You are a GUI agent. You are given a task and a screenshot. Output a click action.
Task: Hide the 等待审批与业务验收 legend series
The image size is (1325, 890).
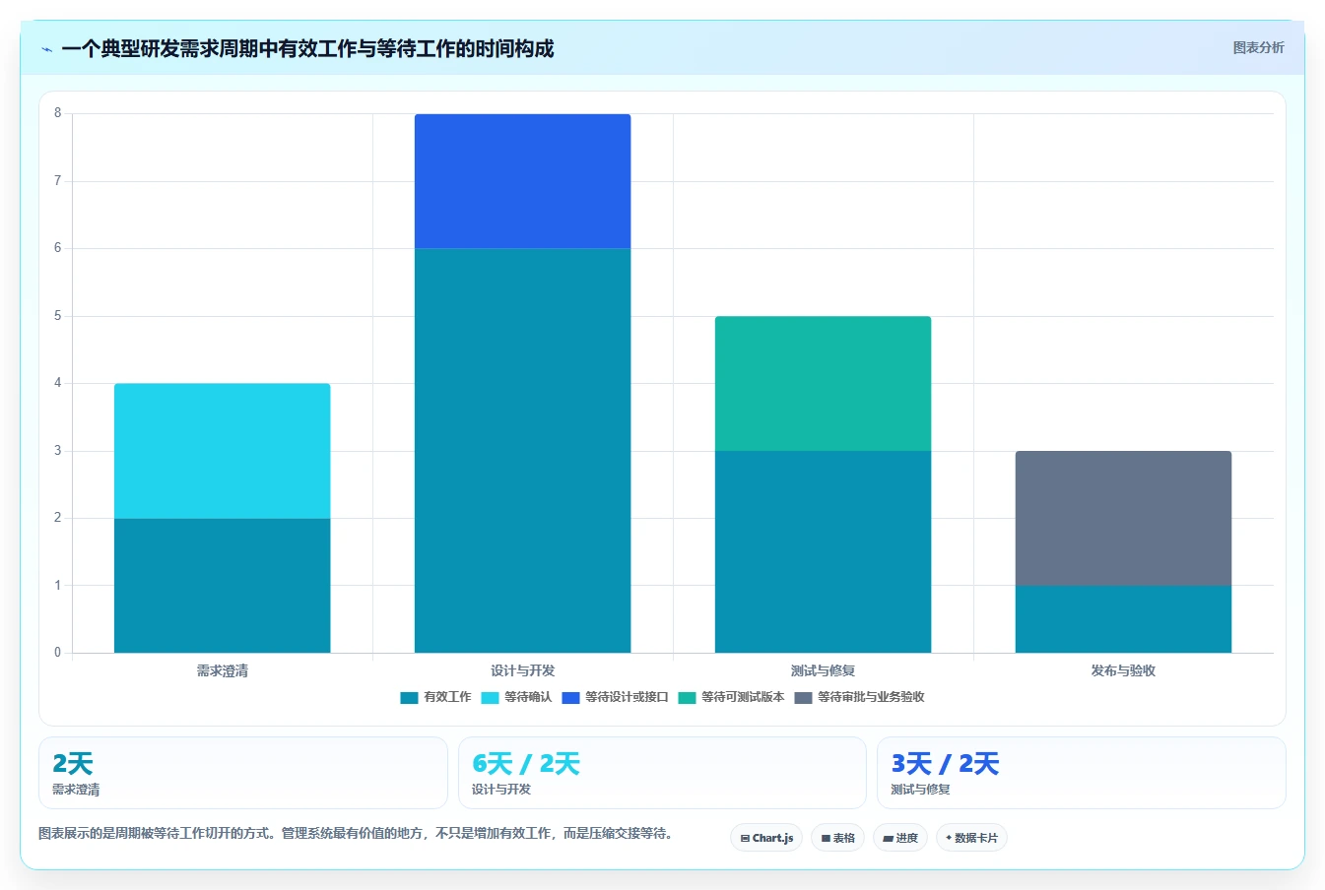coord(859,697)
